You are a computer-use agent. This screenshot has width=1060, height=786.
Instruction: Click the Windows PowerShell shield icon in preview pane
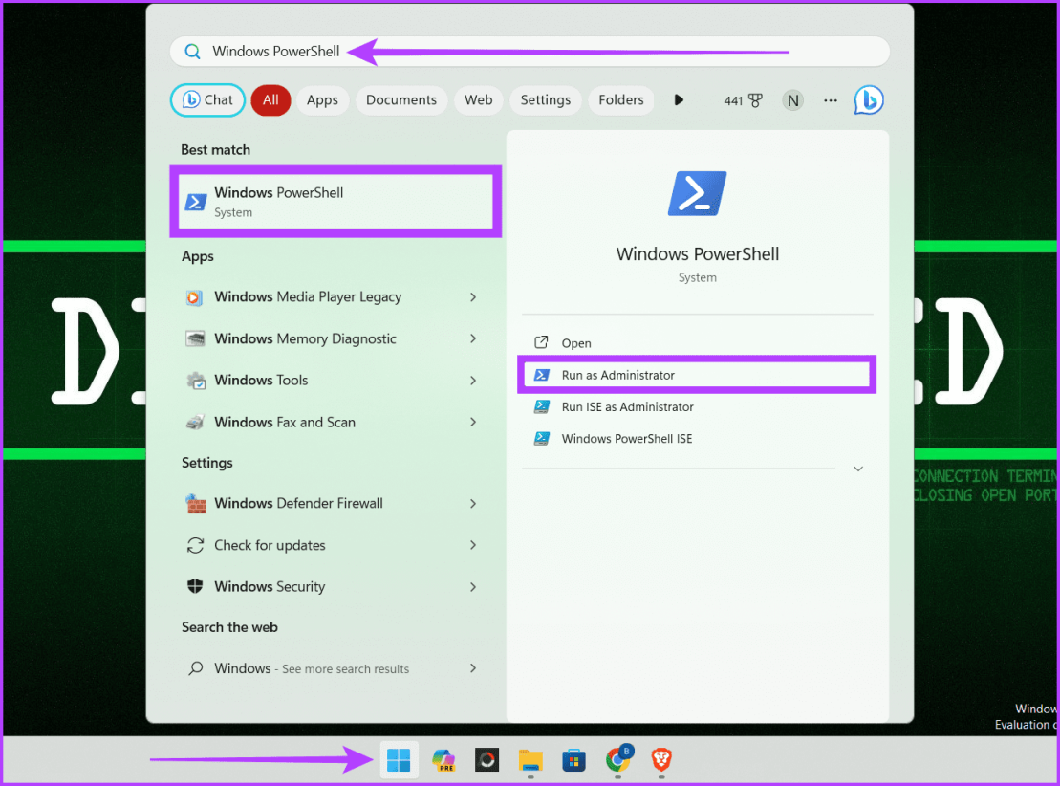[x=697, y=192]
